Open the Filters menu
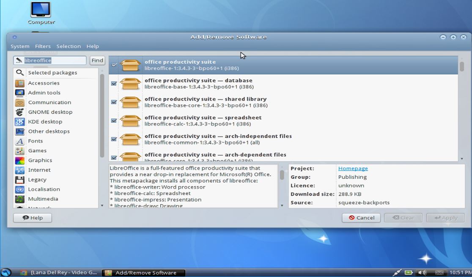The width and height of the screenshot is (472, 277). click(43, 47)
